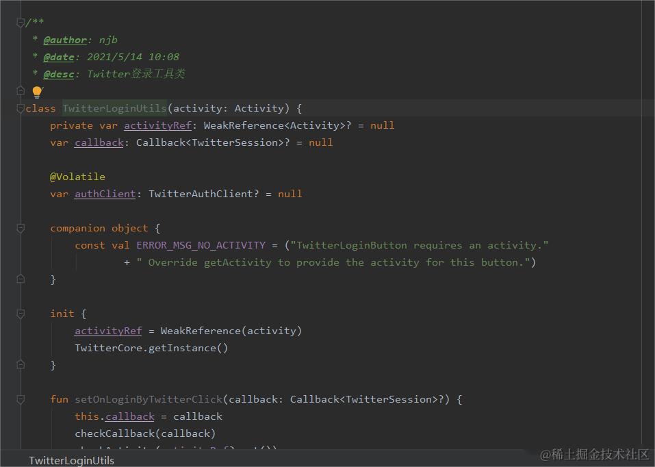Click WeakReference(activity) in the init block
Screen dimensions: 655x467
(231, 331)
